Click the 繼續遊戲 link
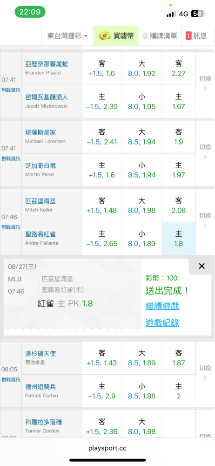 click(x=162, y=306)
